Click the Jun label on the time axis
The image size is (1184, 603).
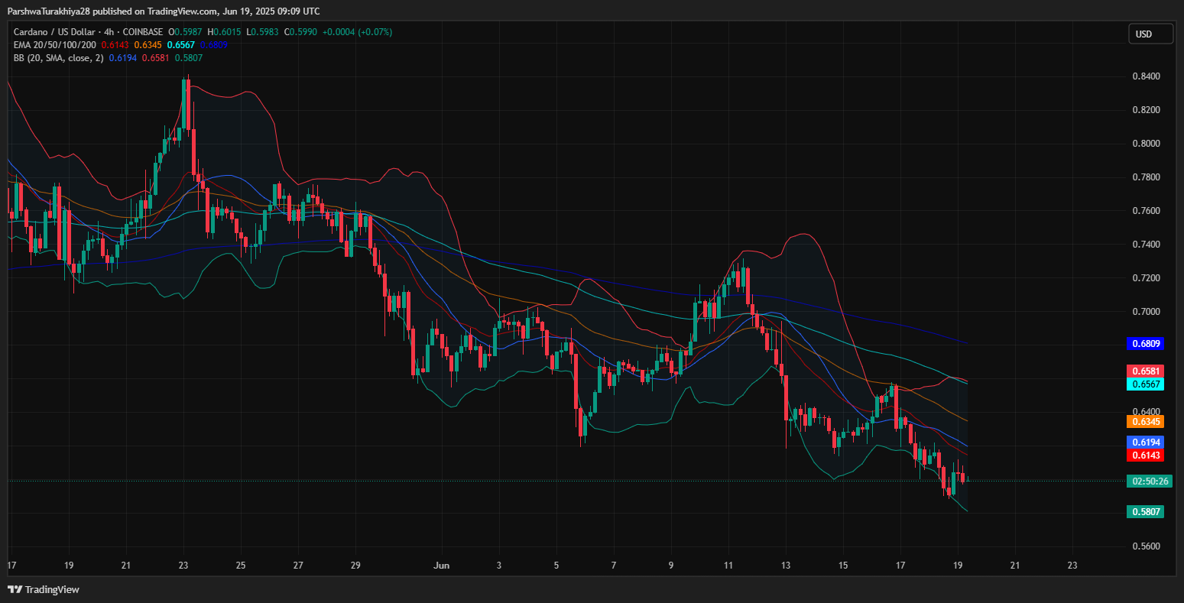[x=441, y=566]
